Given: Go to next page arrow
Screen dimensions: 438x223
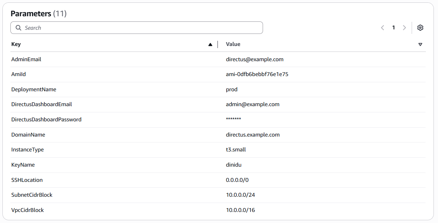Looking at the screenshot, I should tap(404, 28).
